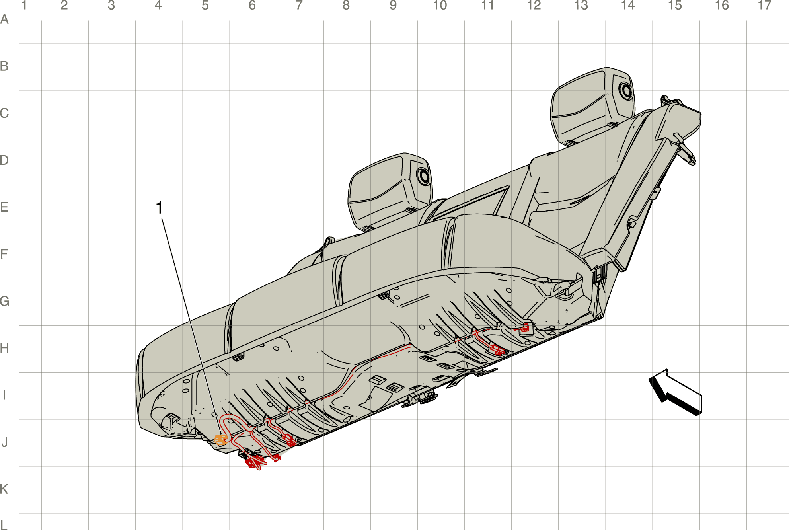Select row header J

(4, 442)
